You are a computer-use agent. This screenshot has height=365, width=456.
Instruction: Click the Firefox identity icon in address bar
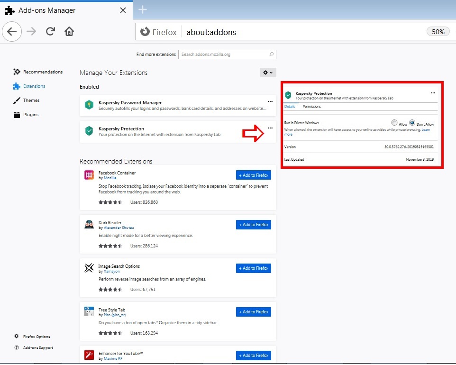click(145, 31)
